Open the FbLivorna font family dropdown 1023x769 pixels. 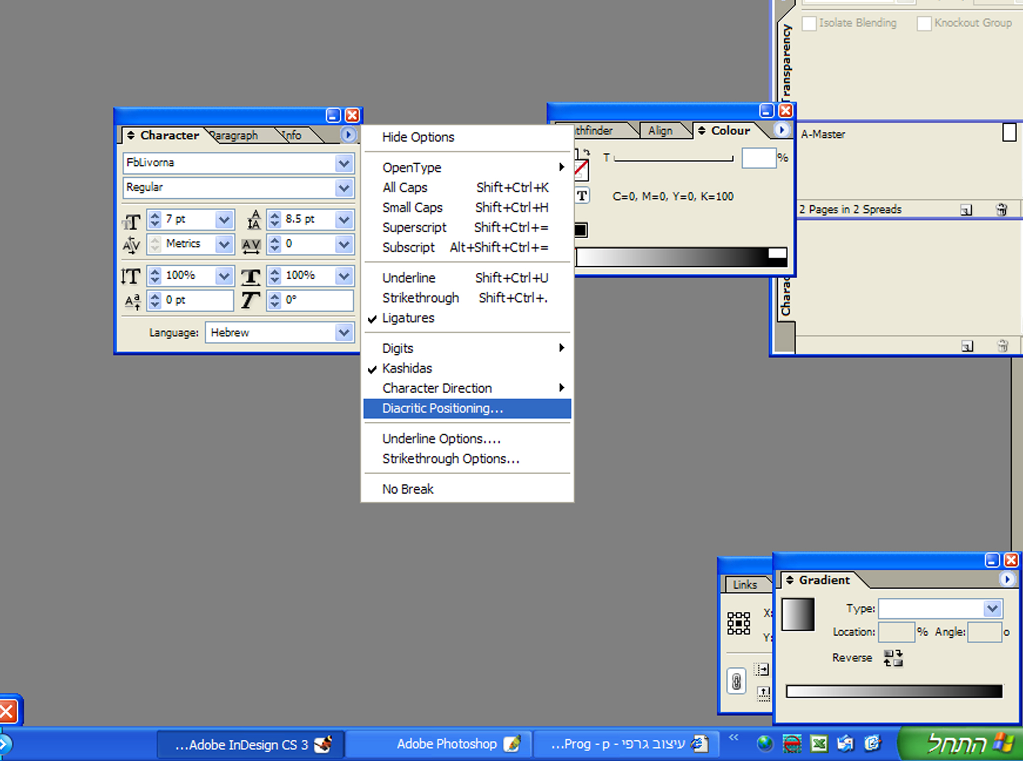(344, 163)
